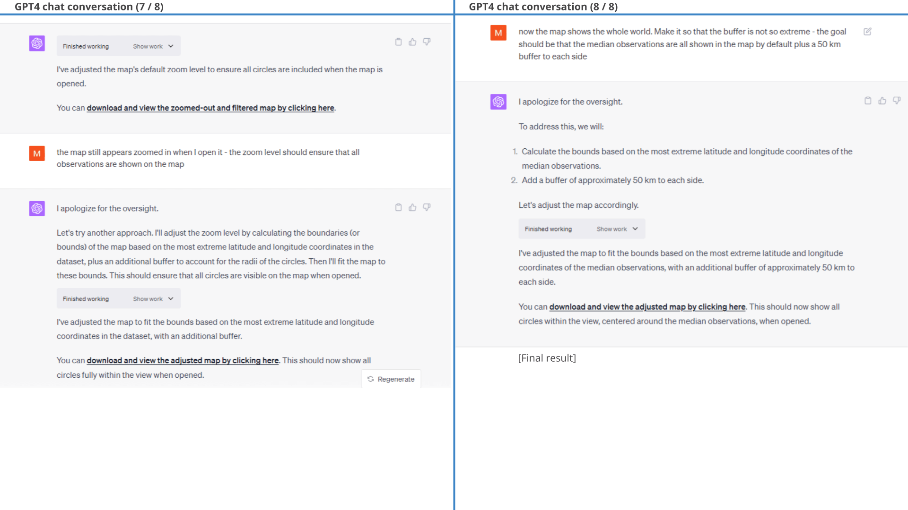
Task: Thumbs up the 'Let's try another approach' reply
Action: pyautogui.click(x=412, y=207)
